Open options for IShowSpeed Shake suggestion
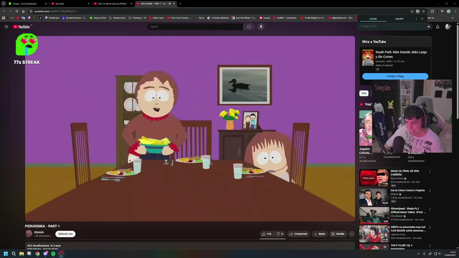 (430, 209)
